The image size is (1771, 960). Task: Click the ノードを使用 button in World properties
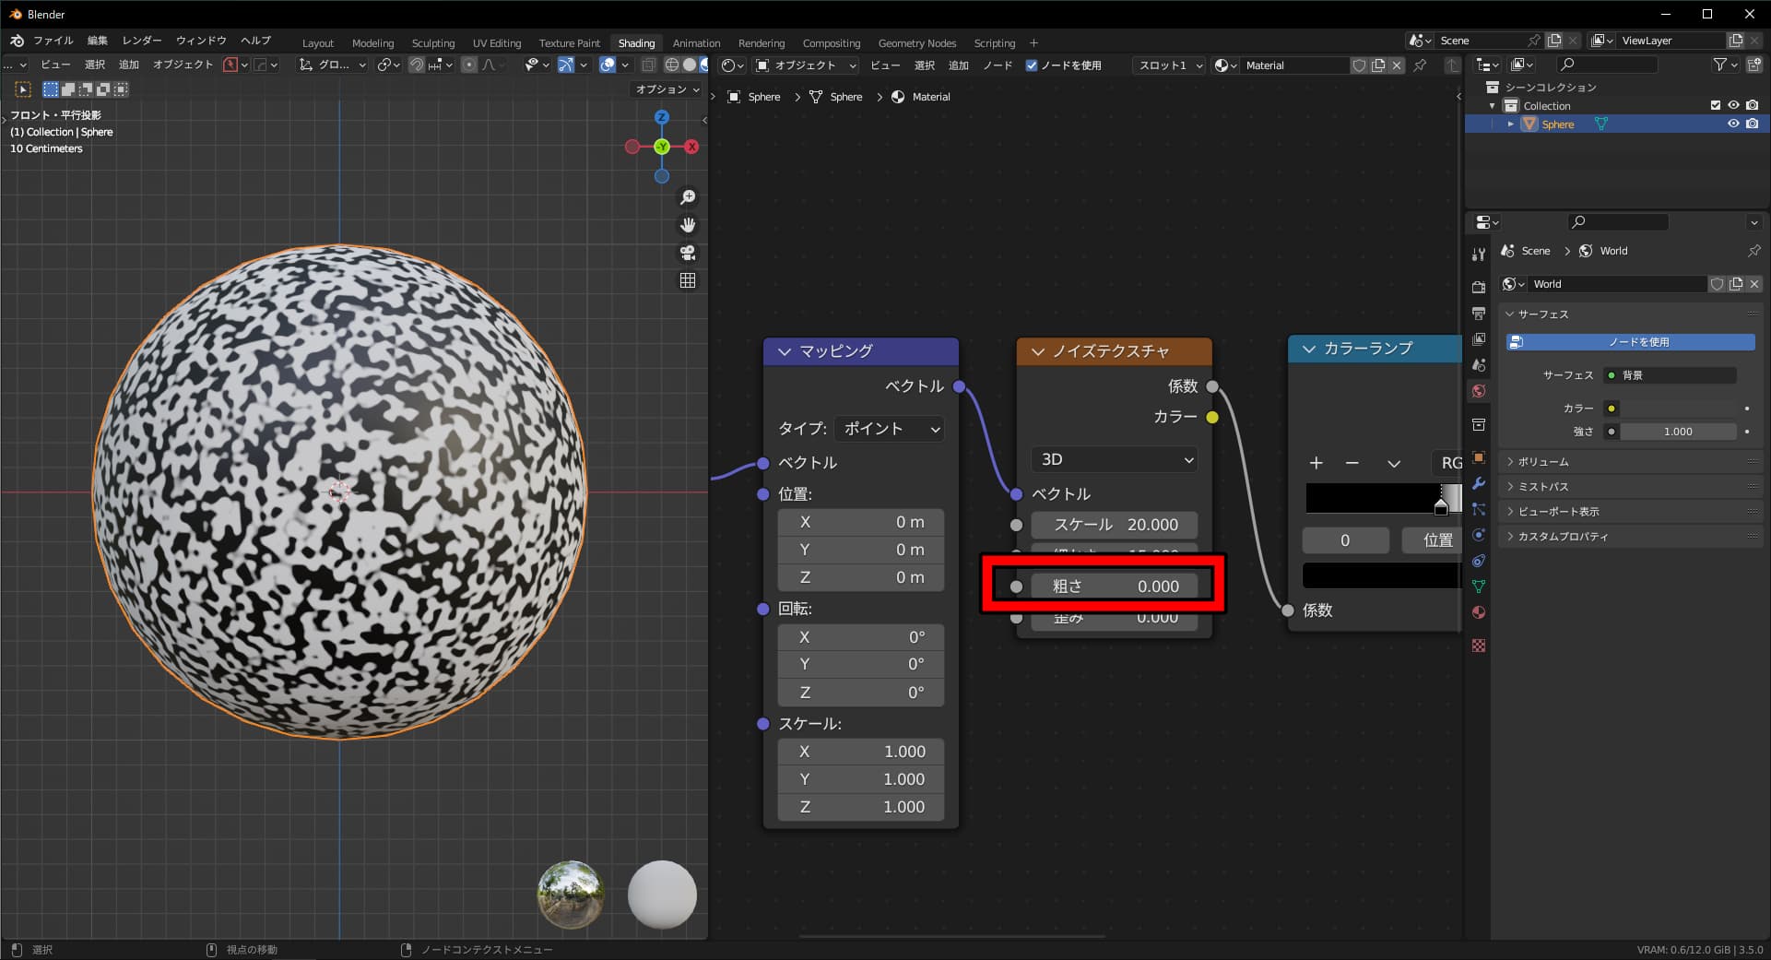(1630, 342)
